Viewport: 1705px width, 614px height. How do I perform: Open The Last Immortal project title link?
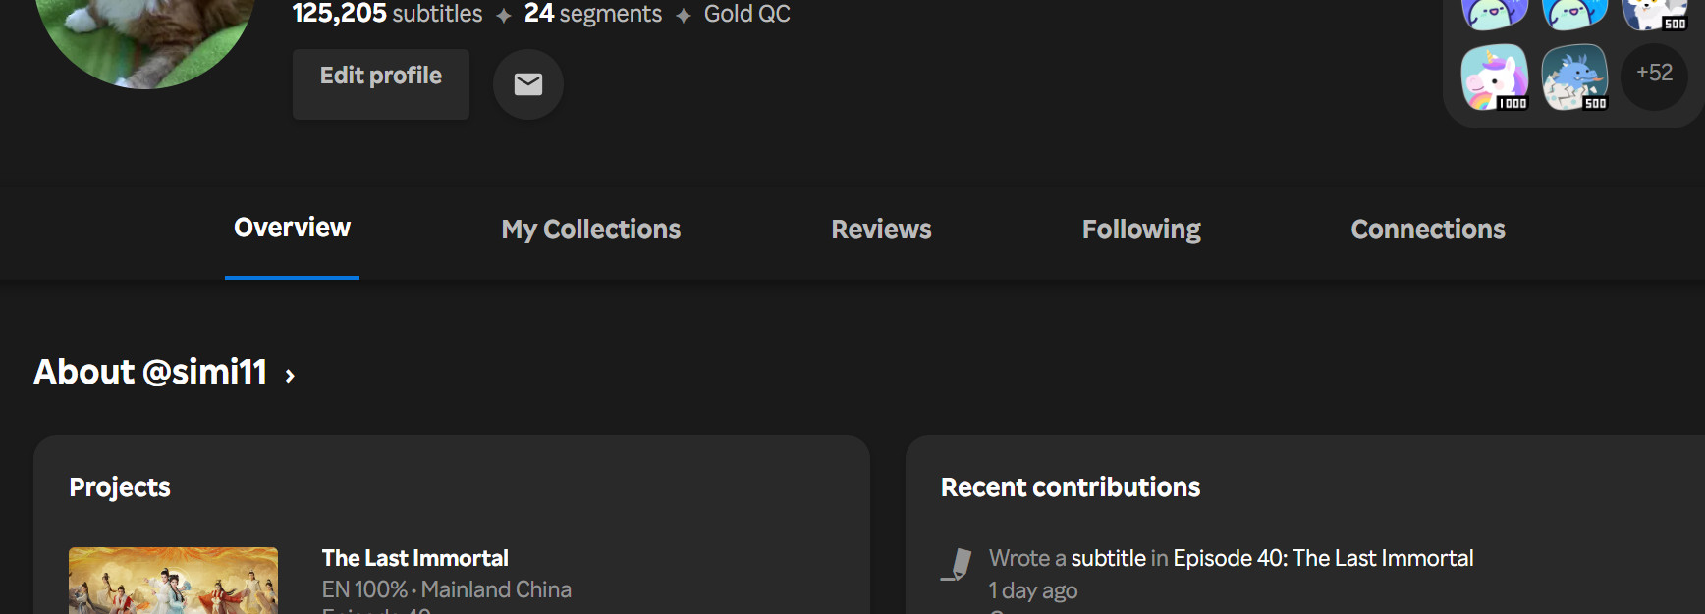coord(414,558)
